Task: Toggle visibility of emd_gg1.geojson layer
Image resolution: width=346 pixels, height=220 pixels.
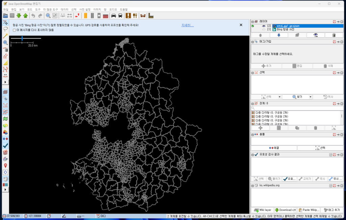Action: (x=264, y=26)
